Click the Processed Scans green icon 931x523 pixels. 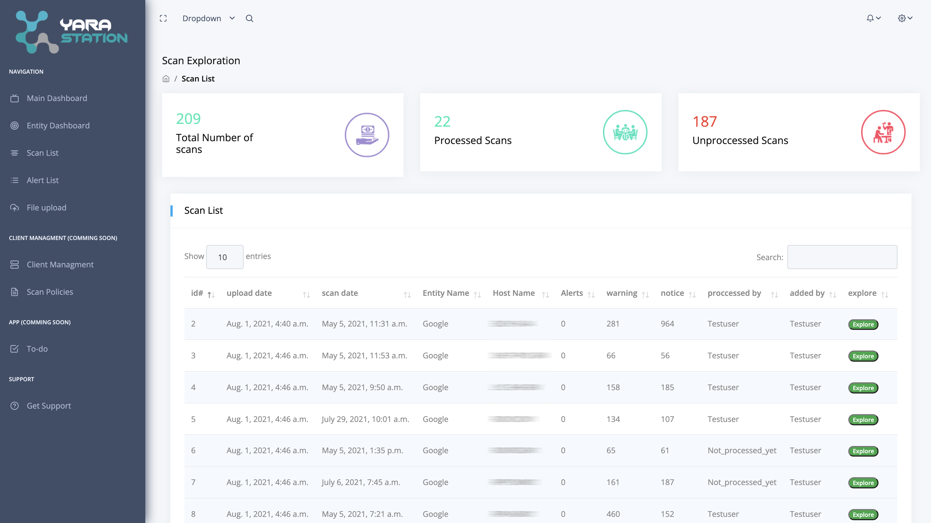point(625,132)
